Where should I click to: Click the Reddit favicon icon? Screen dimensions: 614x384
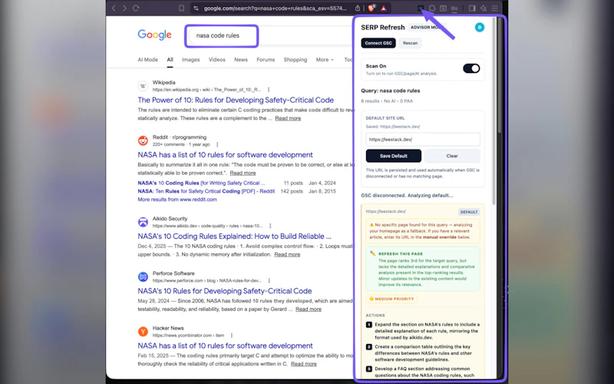point(143,141)
